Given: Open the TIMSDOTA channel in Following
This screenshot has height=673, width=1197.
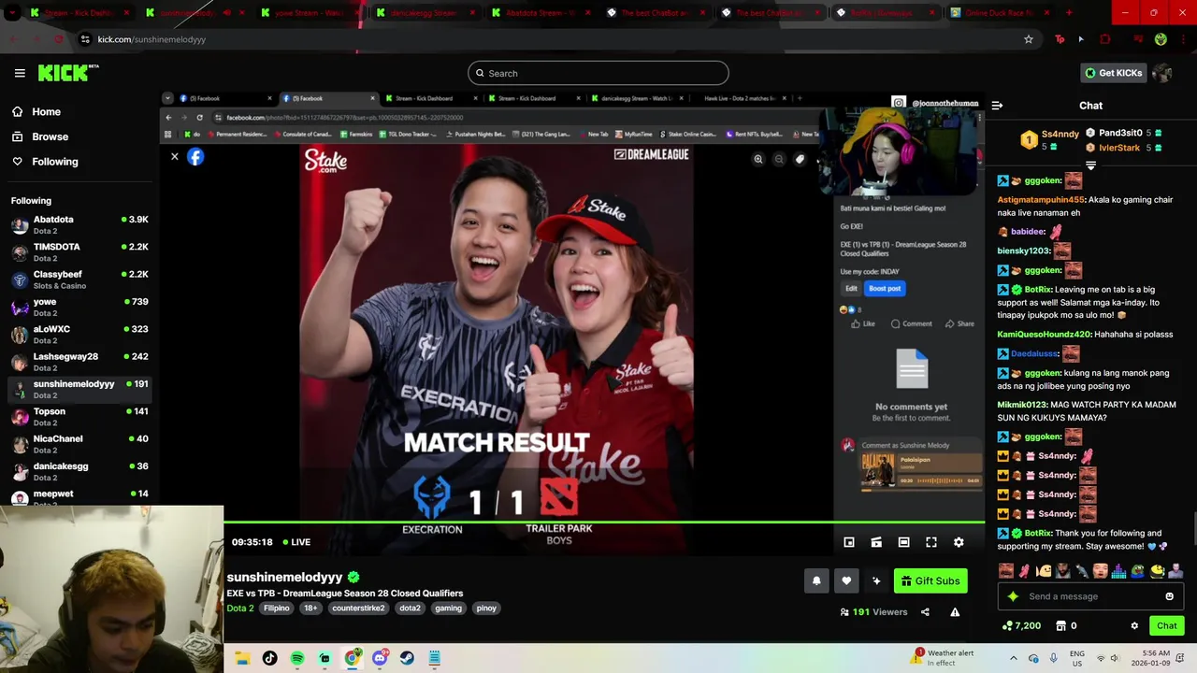Looking at the screenshot, I should point(79,252).
